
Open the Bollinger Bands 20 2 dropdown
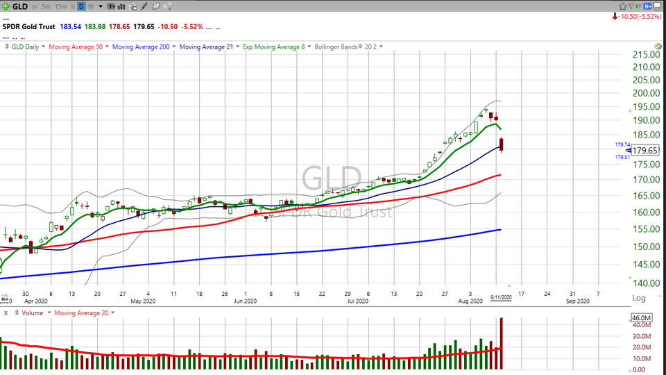coord(348,47)
